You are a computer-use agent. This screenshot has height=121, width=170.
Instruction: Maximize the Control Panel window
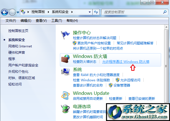(x=152, y=2)
